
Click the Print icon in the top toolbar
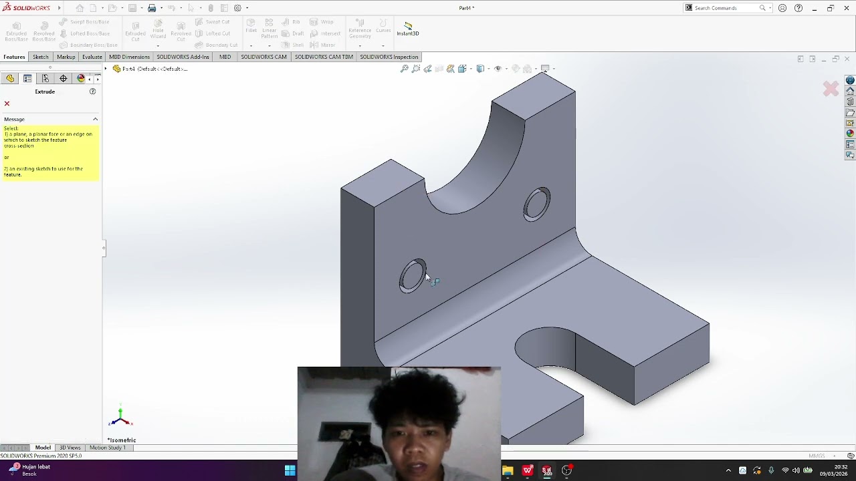click(x=152, y=8)
